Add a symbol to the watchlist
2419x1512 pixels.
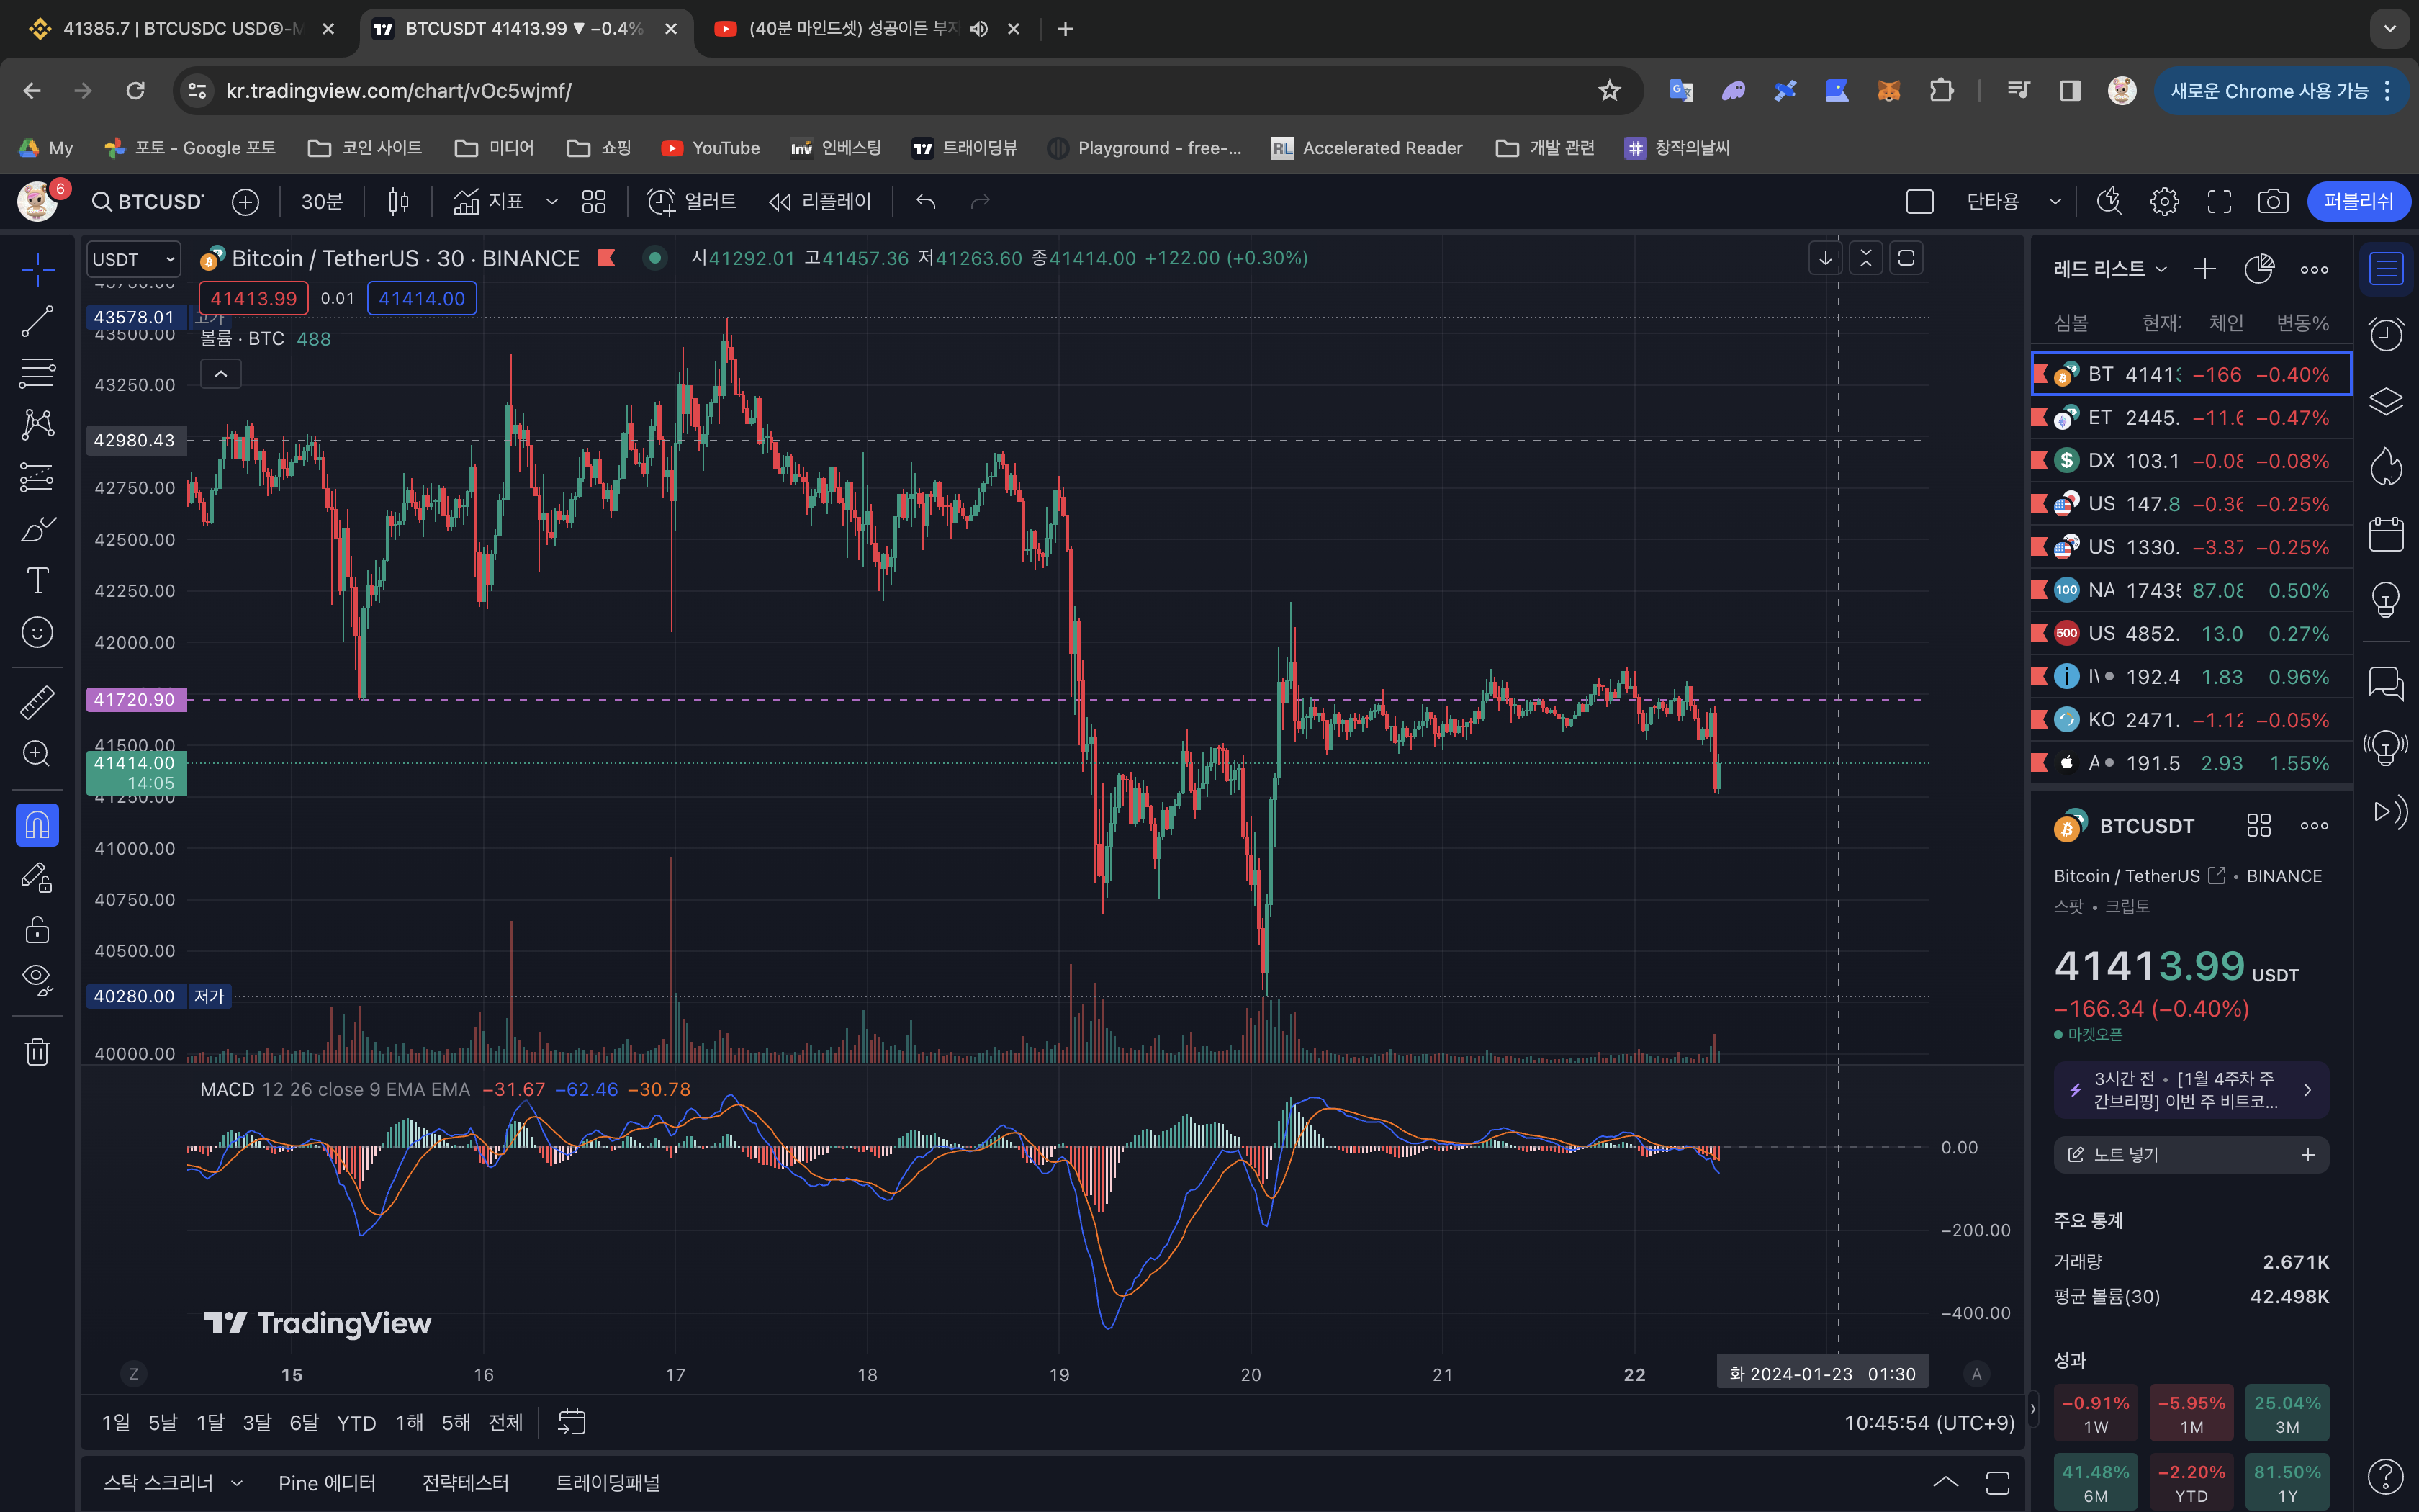pyautogui.click(x=2204, y=269)
